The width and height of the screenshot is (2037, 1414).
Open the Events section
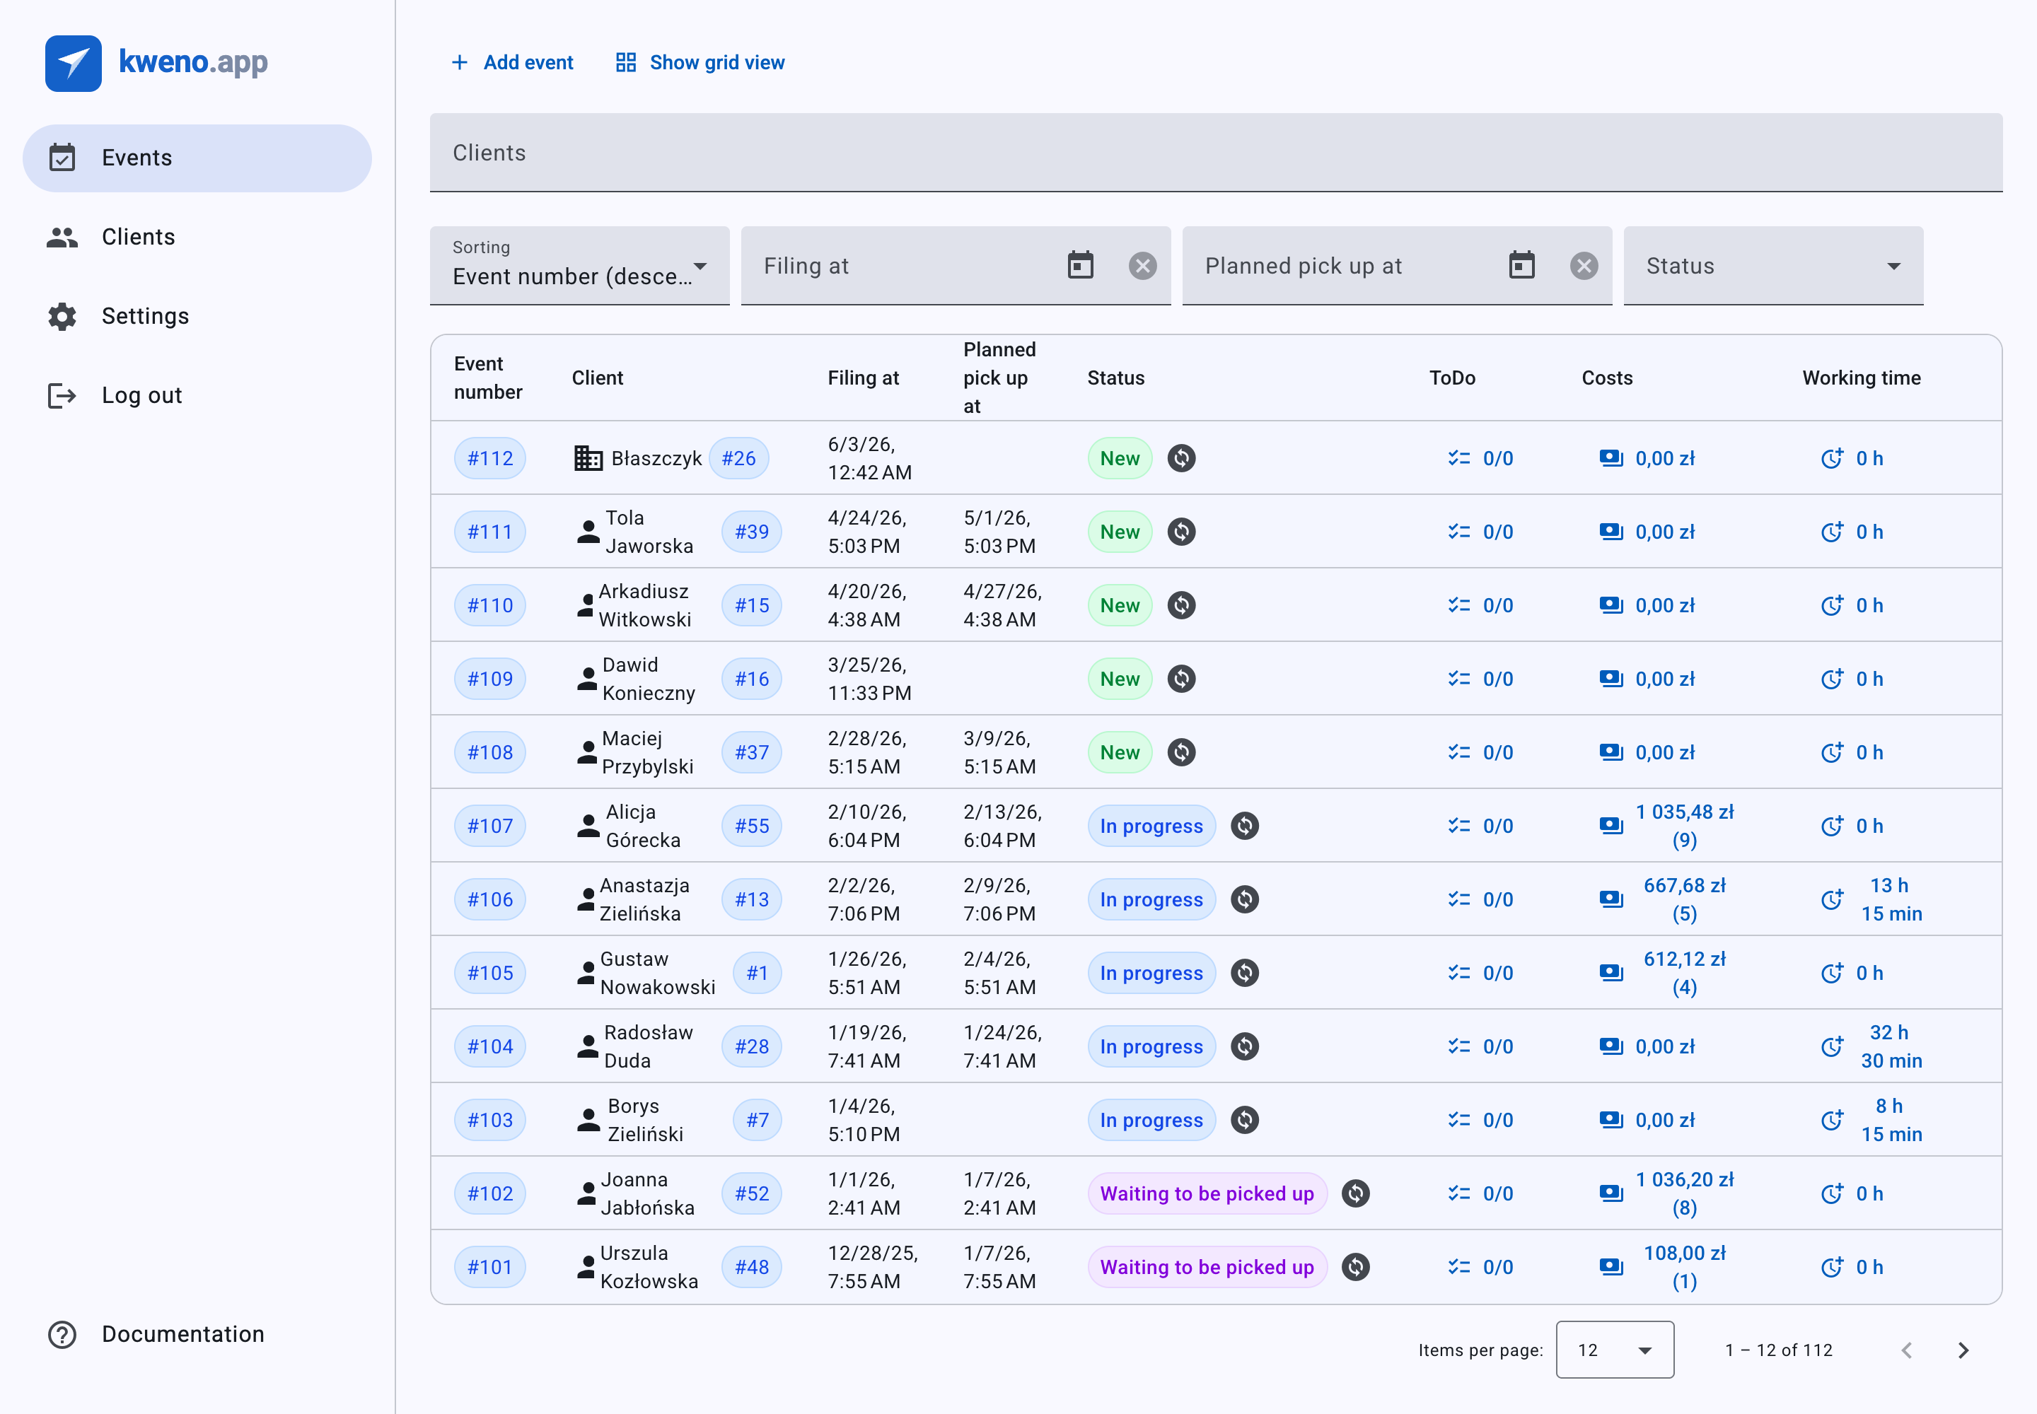pos(197,158)
